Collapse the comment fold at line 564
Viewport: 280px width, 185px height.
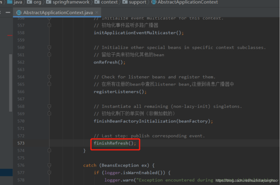(49, 77)
